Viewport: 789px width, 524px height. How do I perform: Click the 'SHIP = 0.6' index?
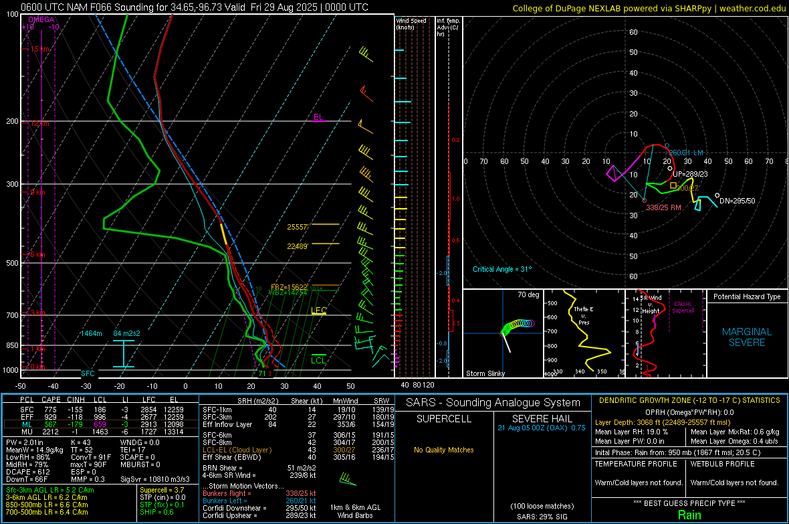156,513
